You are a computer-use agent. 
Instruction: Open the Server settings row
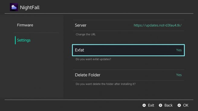(128, 25)
